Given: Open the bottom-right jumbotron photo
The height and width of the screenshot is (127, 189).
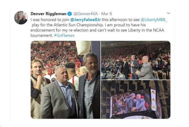Looking at the screenshot, I should 136,99.
